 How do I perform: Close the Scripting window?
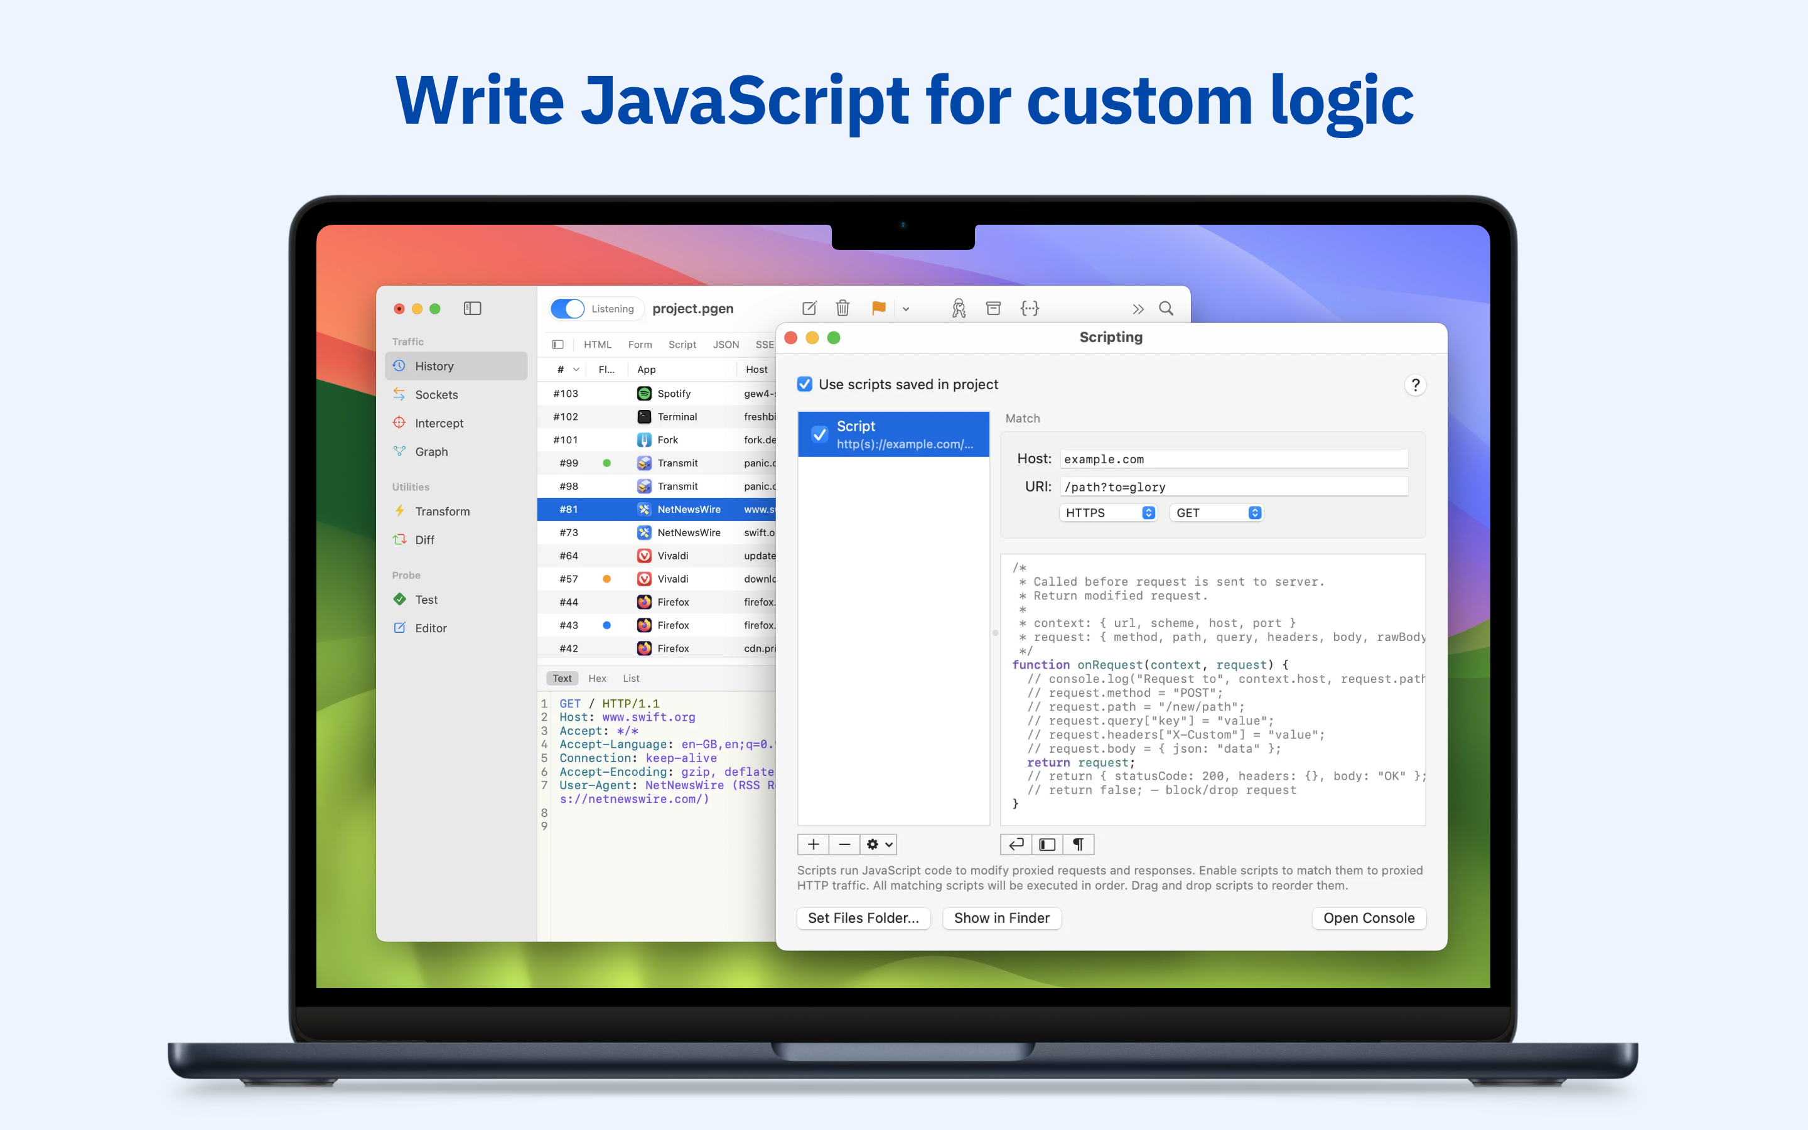pyautogui.click(x=791, y=338)
